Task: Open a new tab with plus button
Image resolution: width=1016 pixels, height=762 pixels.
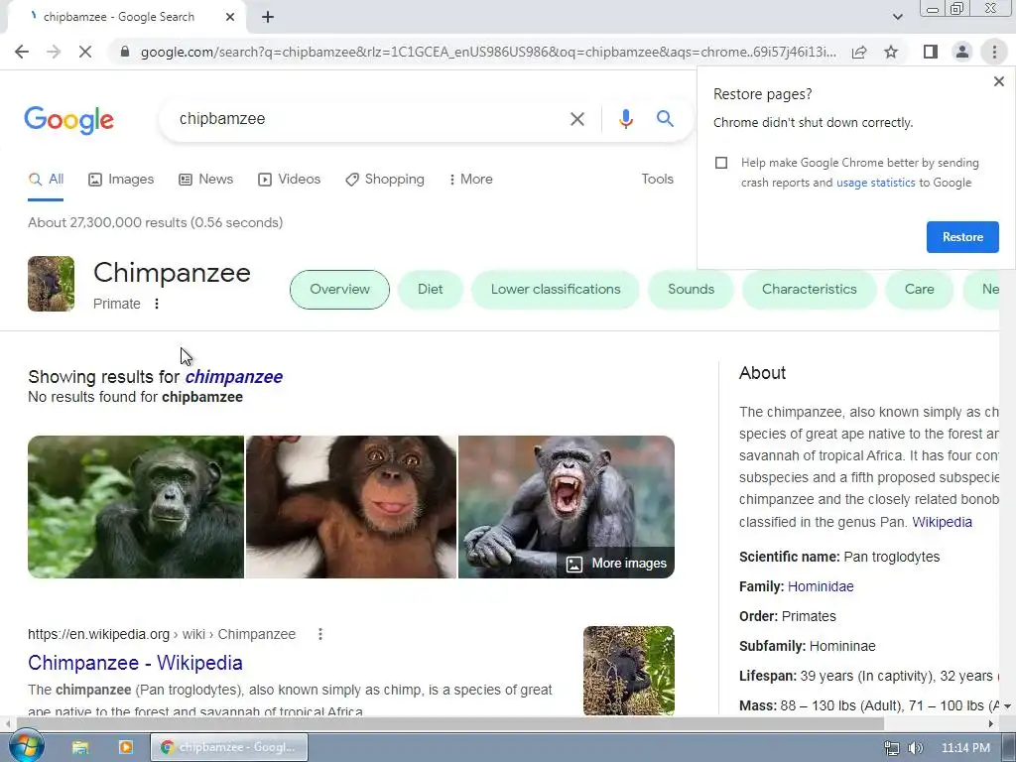Action: [x=268, y=17]
